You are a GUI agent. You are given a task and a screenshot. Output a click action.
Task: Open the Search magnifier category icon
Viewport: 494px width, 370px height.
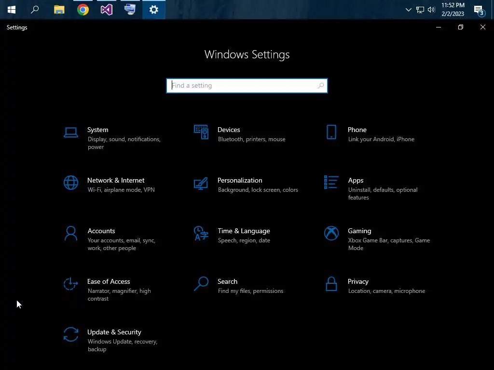(201, 284)
